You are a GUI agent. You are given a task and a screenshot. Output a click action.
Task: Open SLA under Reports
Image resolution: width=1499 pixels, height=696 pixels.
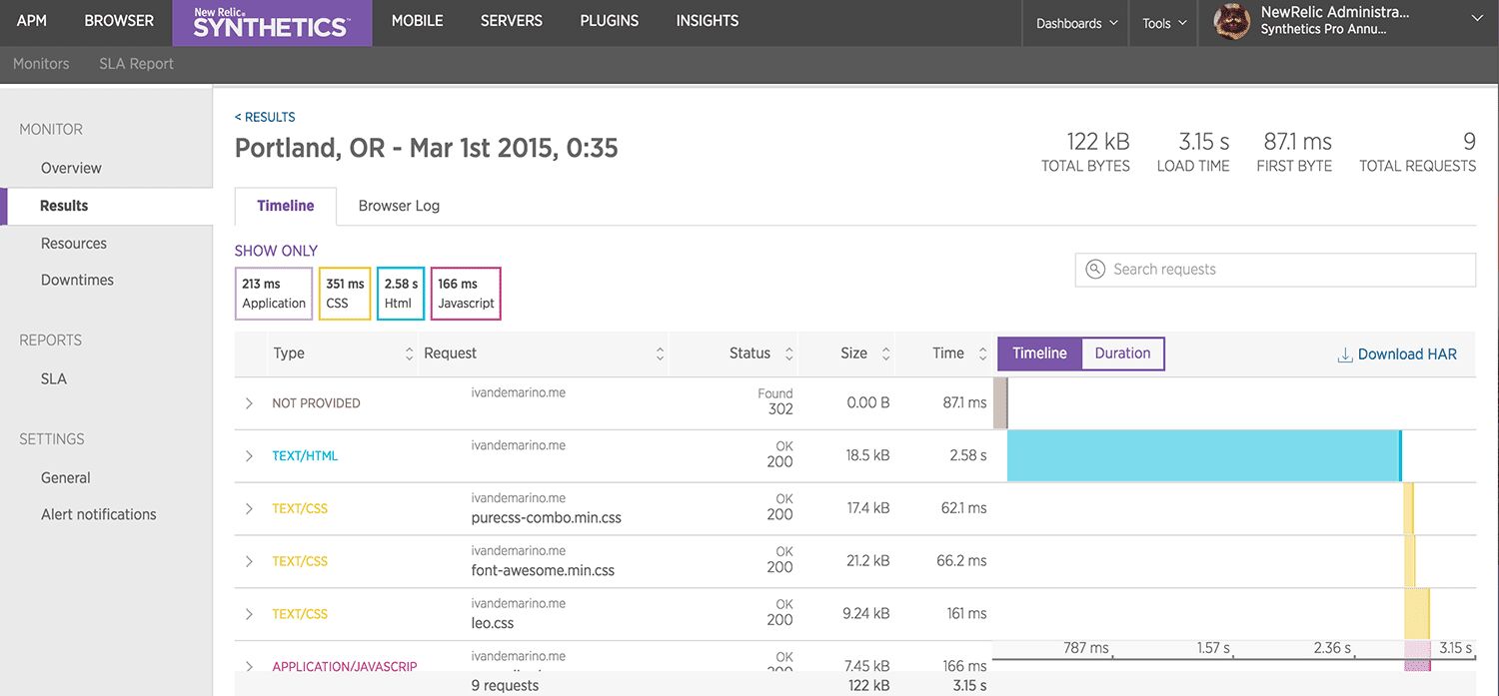(x=54, y=379)
